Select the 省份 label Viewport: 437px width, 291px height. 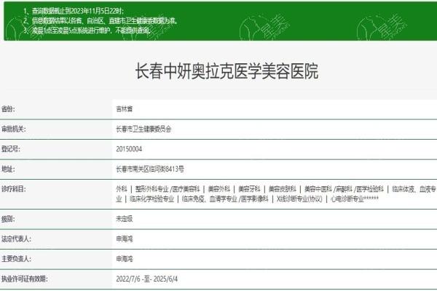pos(8,109)
